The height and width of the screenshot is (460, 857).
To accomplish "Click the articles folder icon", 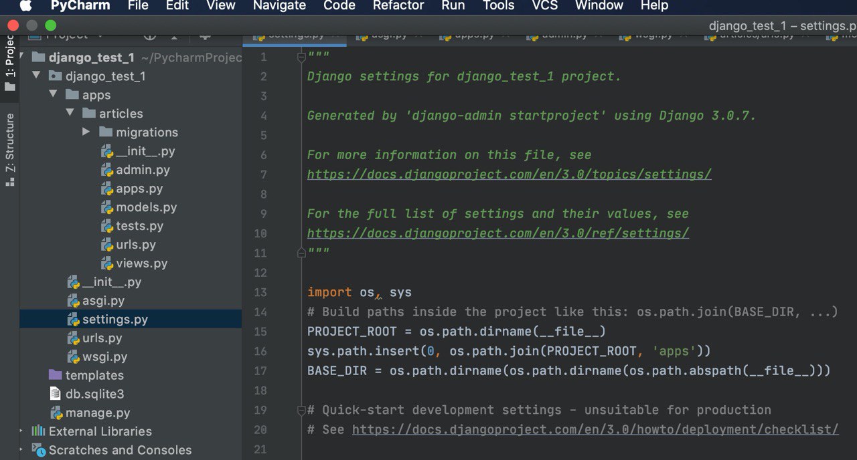I will 89,113.
